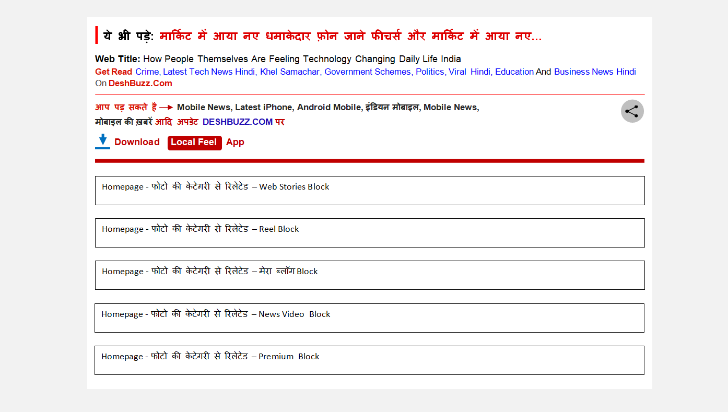Image resolution: width=728 pixels, height=412 pixels.
Task: Select the News Video Block box
Action: [369, 318]
